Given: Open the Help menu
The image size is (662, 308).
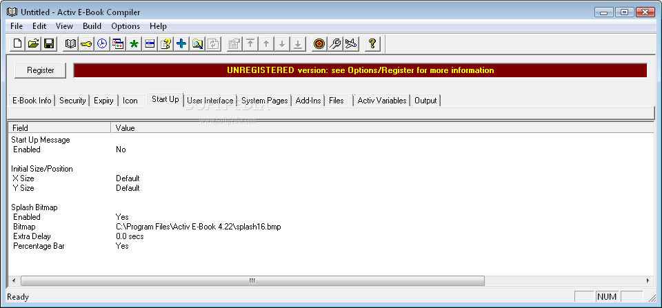Looking at the screenshot, I should 158,26.
